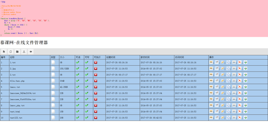Click executable red X for test123.txt
The image size is (268, 133).
coord(96,118)
